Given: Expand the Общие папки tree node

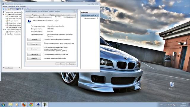Looking at the screenshot, I should (5, 21).
